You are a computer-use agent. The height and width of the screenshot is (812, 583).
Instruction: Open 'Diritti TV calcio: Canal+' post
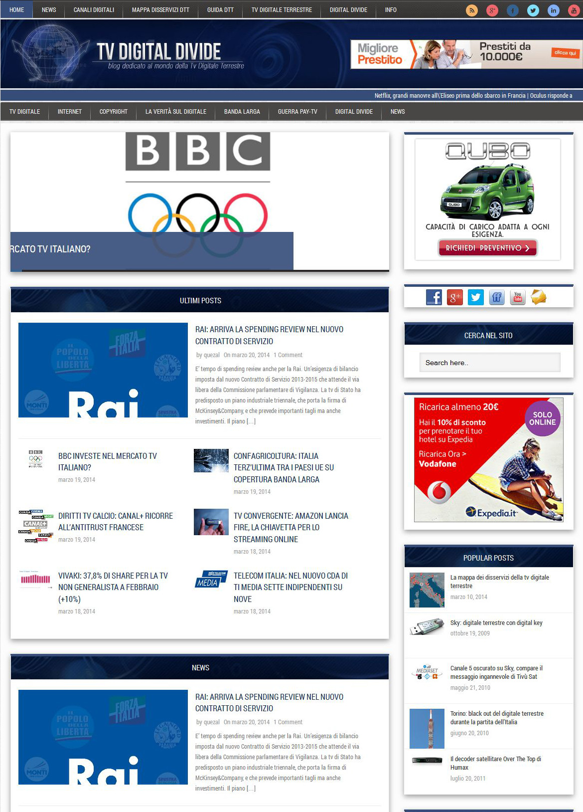coord(116,522)
